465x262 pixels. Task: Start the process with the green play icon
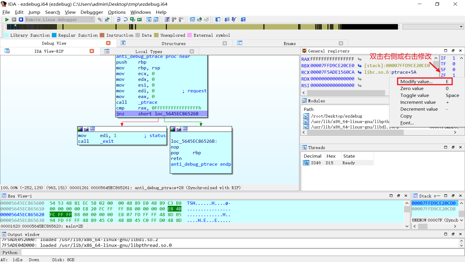point(7,19)
